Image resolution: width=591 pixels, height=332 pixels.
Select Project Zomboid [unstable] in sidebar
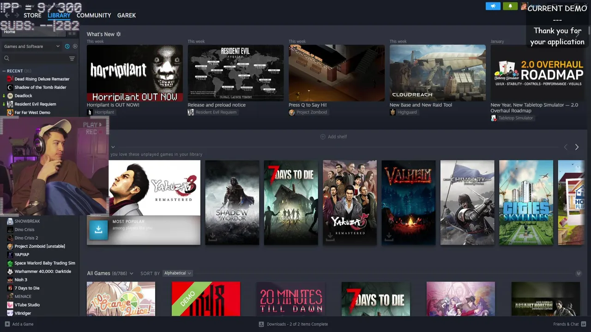[x=40, y=246]
